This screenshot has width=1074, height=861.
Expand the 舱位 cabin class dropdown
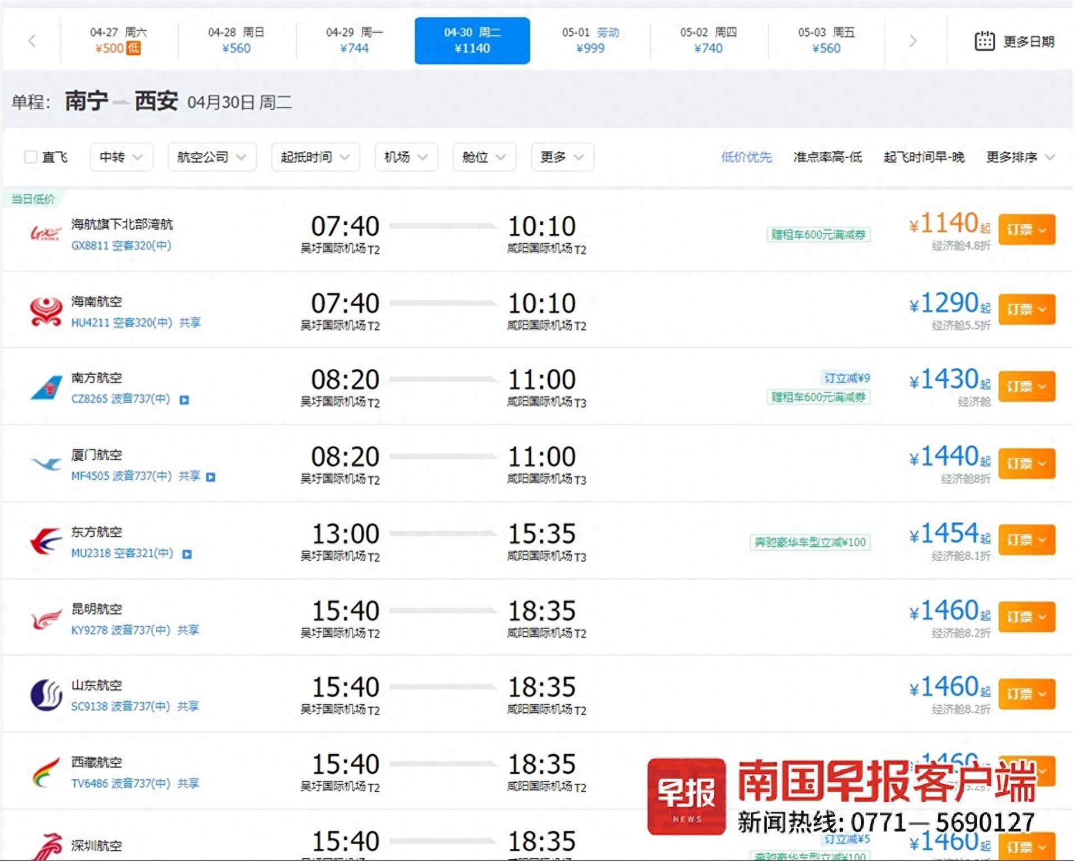[x=484, y=157]
